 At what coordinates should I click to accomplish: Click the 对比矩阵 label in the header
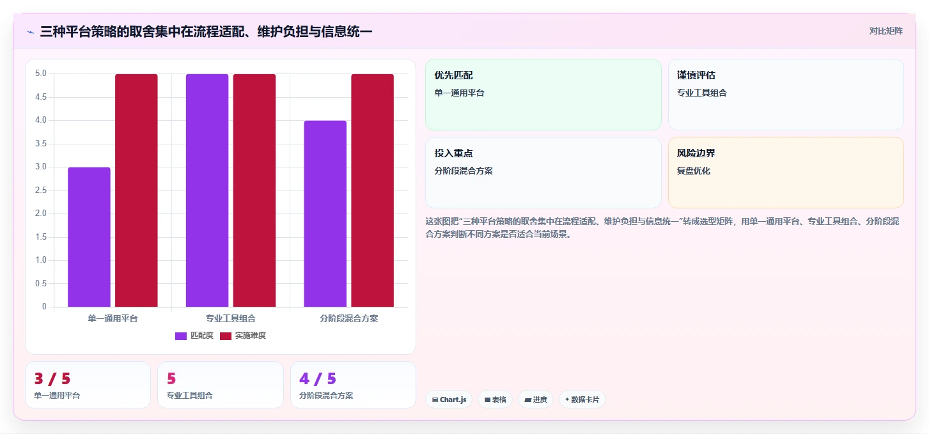[886, 31]
